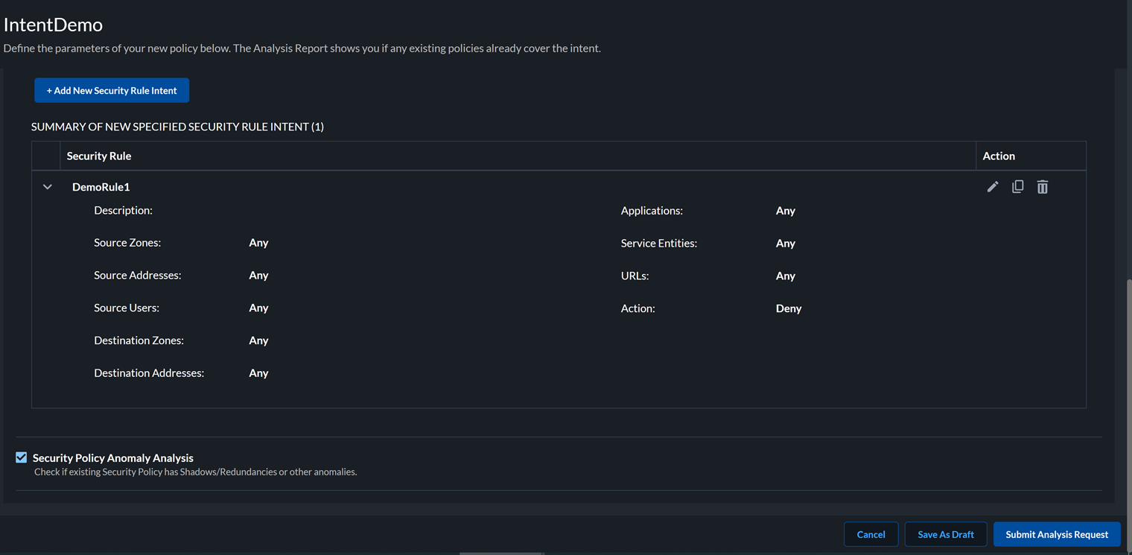This screenshot has width=1132, height=555.
Task: Click Add New Security Rule Intent
Action: [x=112, y=90]
